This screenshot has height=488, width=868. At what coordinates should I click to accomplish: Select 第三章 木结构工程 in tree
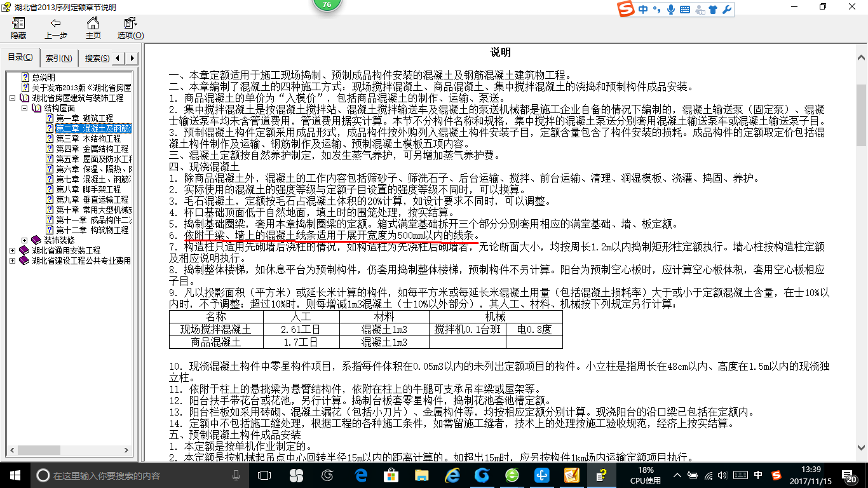click(88, 139)
